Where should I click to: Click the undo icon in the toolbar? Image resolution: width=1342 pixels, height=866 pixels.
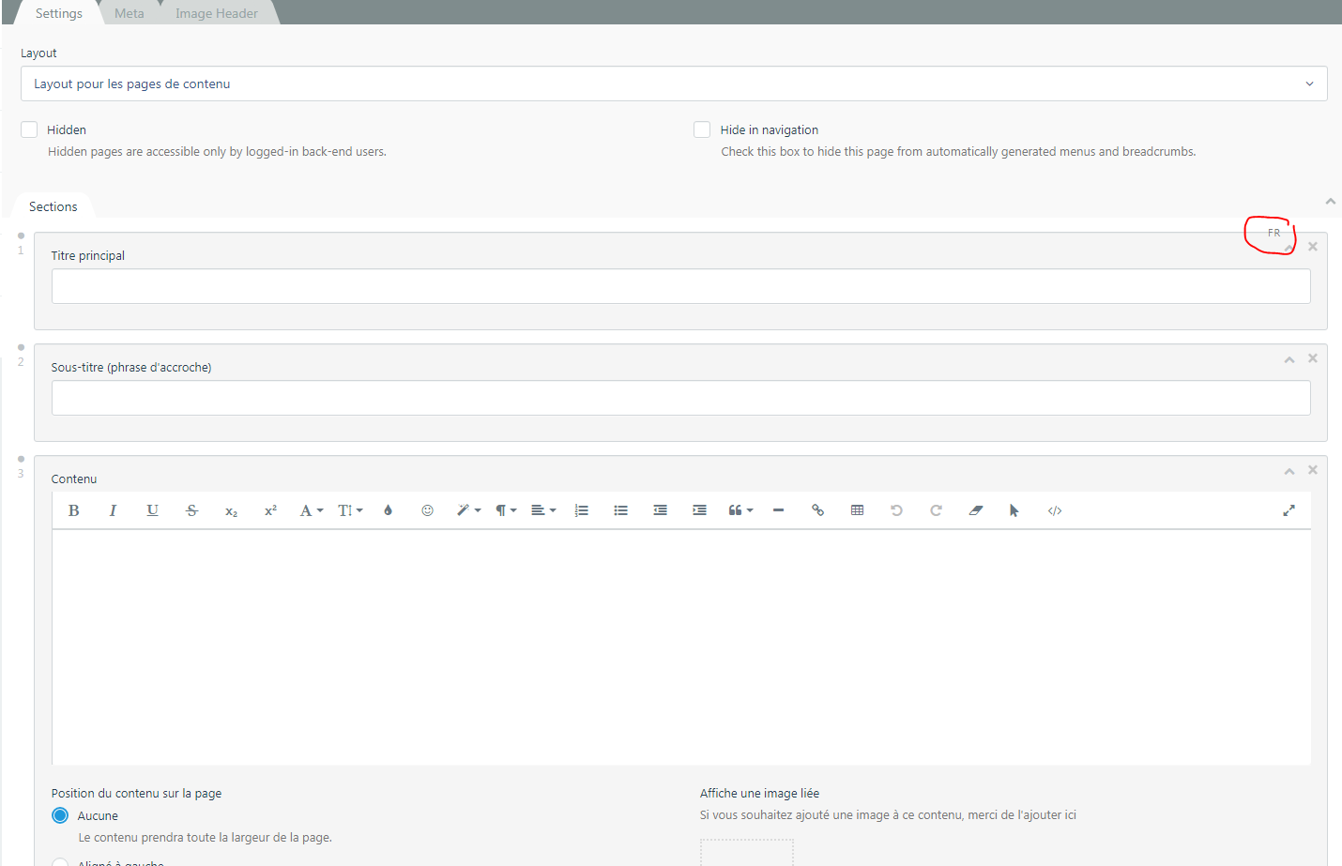pyautogui.click(x=896, y=509)
